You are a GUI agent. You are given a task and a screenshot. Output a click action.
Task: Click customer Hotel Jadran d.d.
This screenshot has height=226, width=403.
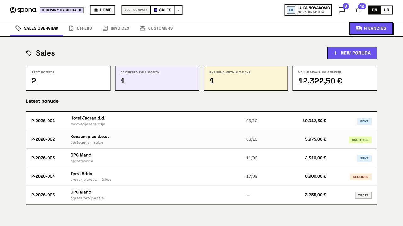(88, 118)
